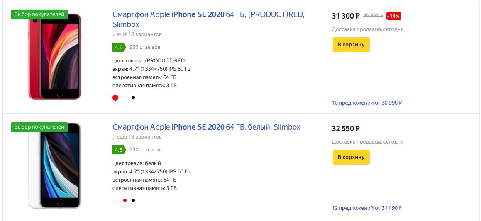Open white iPhone SE product image
Viewport: 481px width, 221px height.
click(x=55, y=165)
